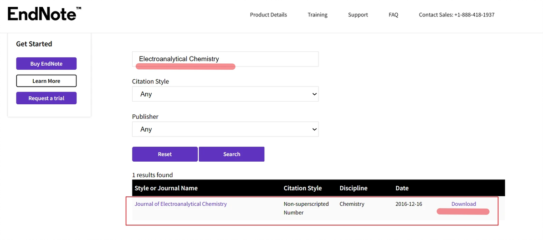The width and height of the screenshot is (543, 240).
Task: Go to the Training page
Action: tap(318, 15)
